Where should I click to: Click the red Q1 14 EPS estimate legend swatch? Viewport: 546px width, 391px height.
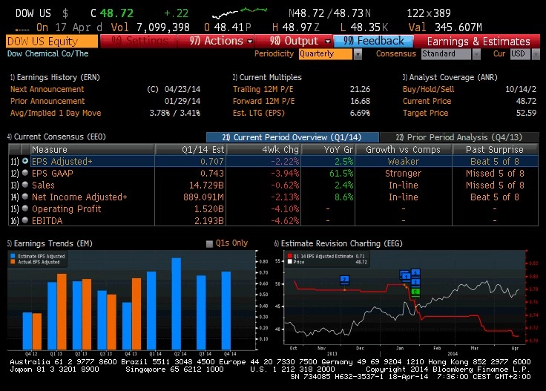point(290,256)
